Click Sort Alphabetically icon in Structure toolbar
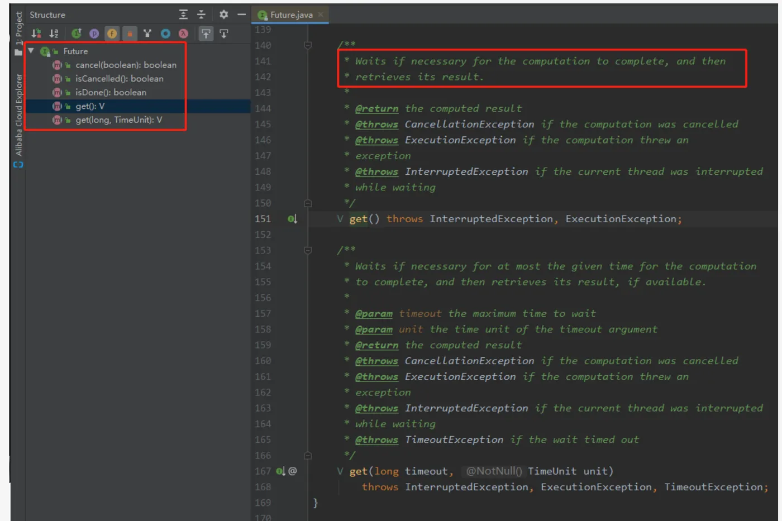Screen dimensions: 782x521 (x=54, y=34)
